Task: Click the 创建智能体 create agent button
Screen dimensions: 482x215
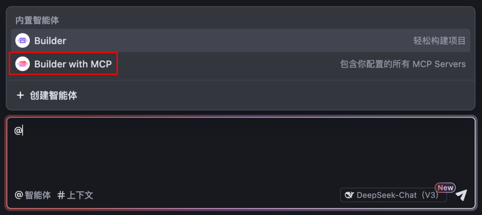Action: click(47, 96)
